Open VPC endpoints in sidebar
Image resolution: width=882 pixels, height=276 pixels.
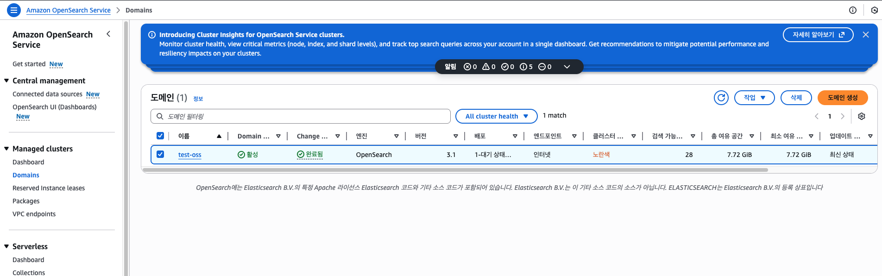[x=34, y=214]
